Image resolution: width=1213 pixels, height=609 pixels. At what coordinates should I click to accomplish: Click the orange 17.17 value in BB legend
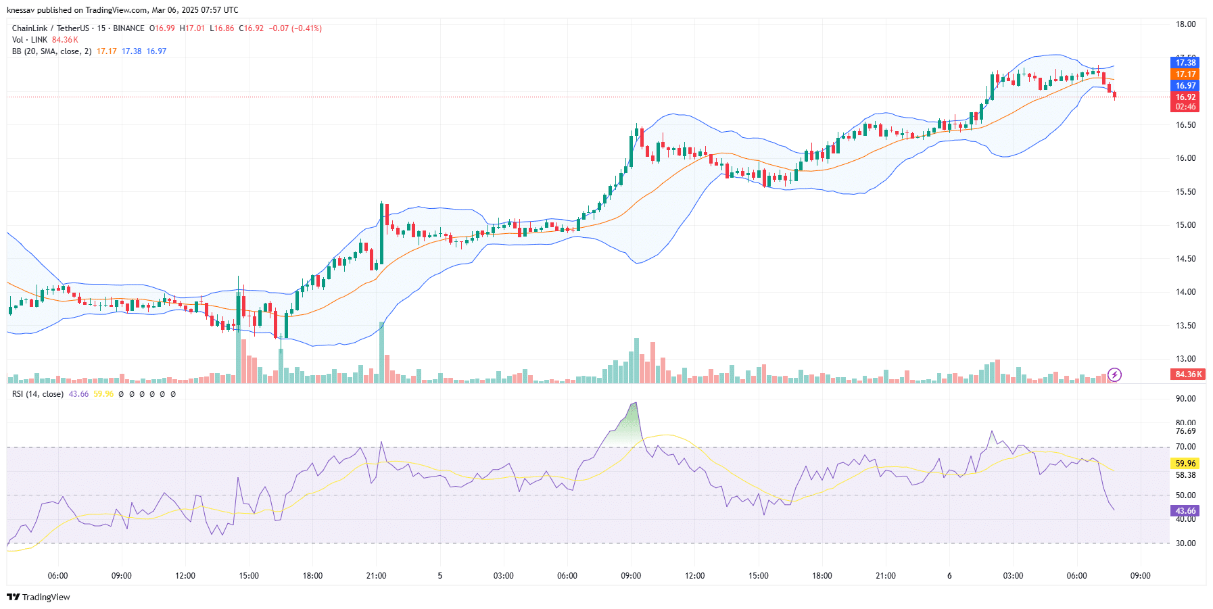pyautogui.click(x=107, y=51)
